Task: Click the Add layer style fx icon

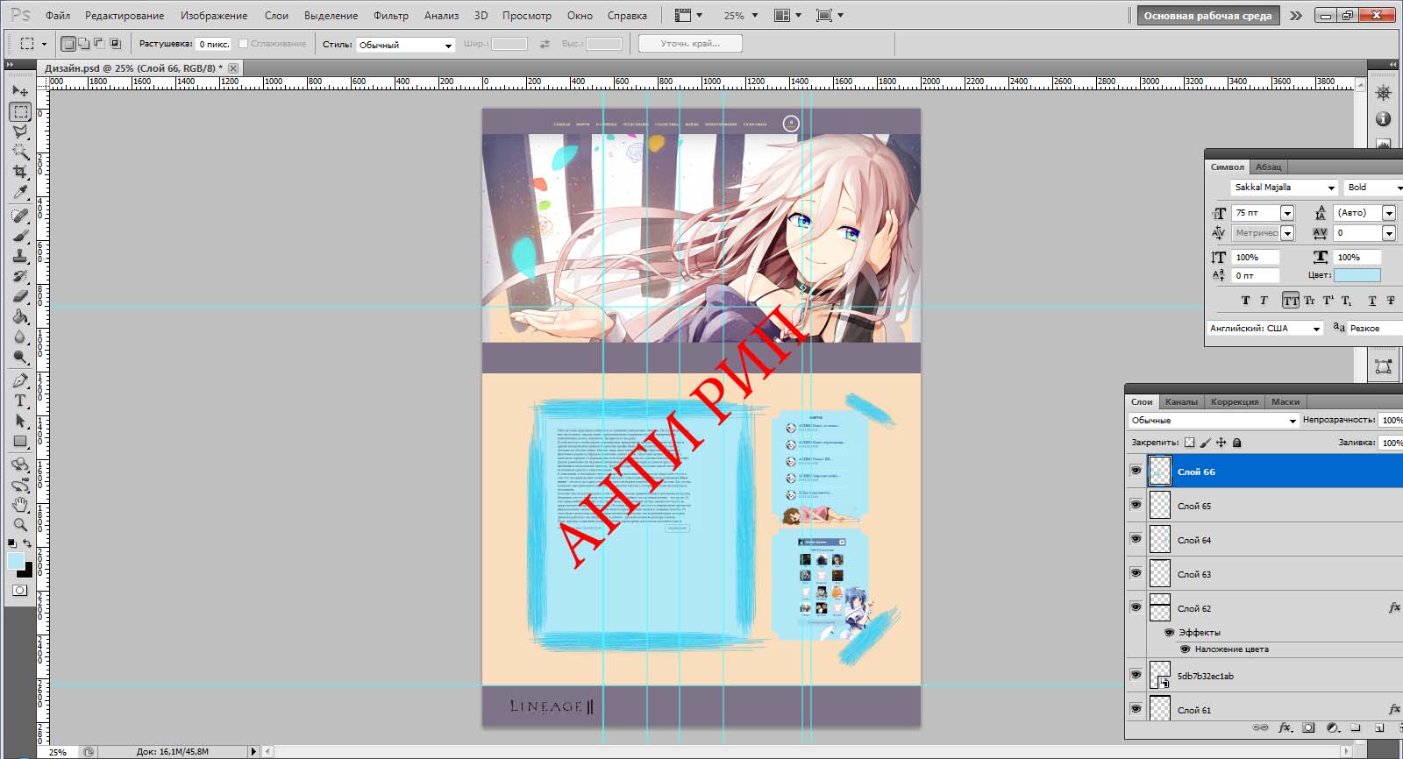Action: click(x=1285, y=727)
